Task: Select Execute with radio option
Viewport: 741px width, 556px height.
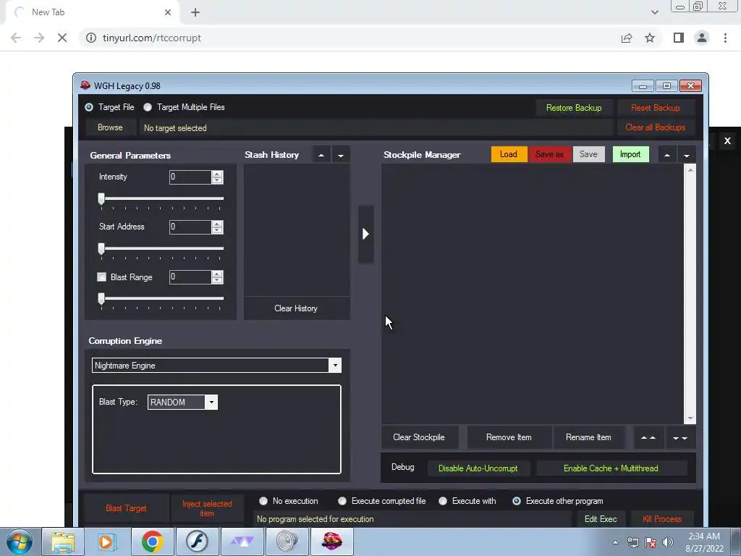Action: coord(443,501)
